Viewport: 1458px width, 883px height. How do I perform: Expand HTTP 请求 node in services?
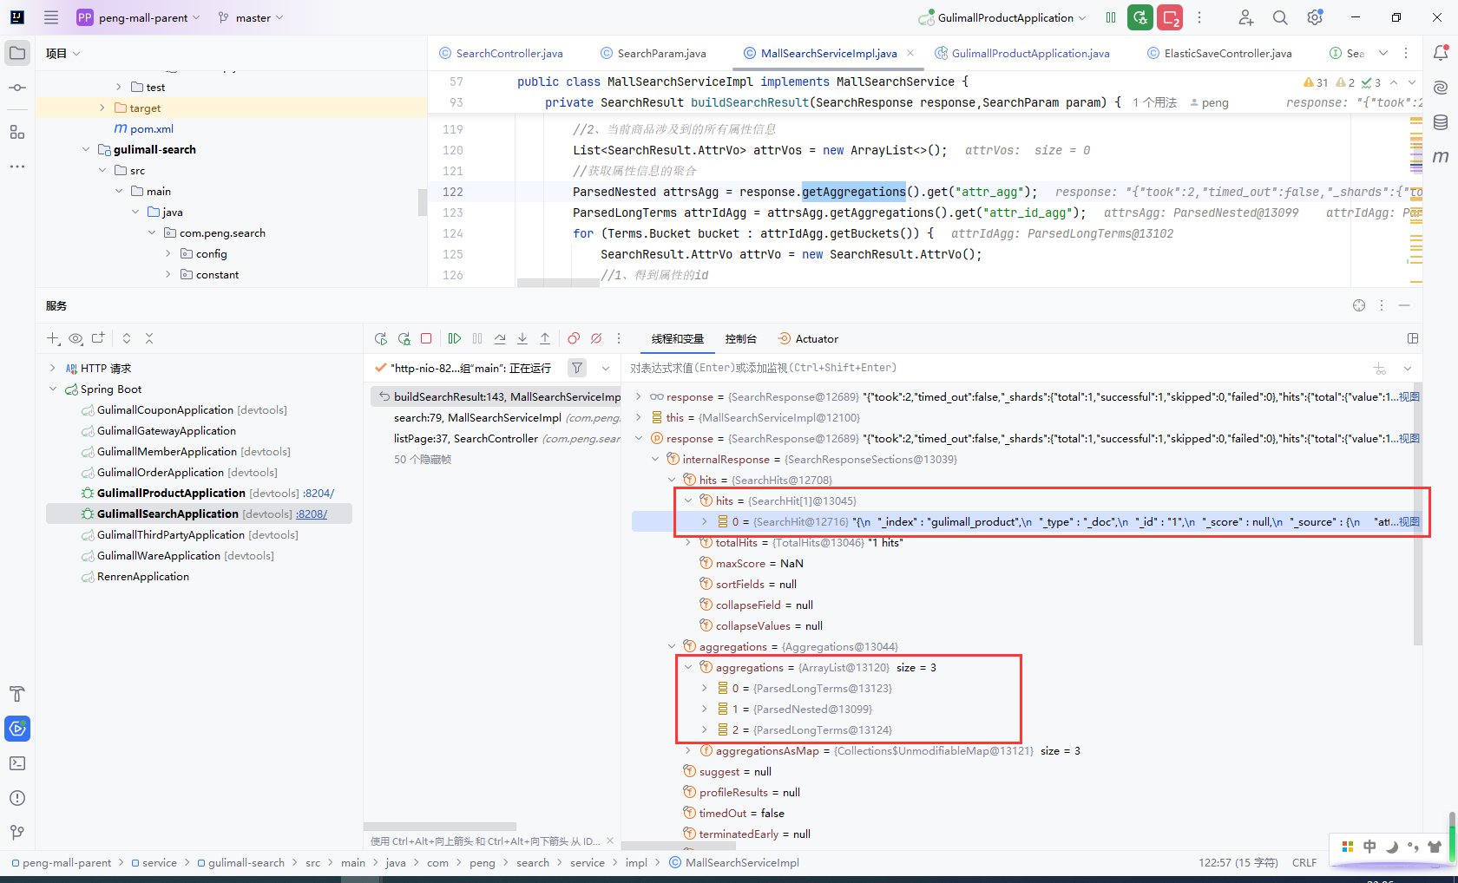click(x=53, y=368)
